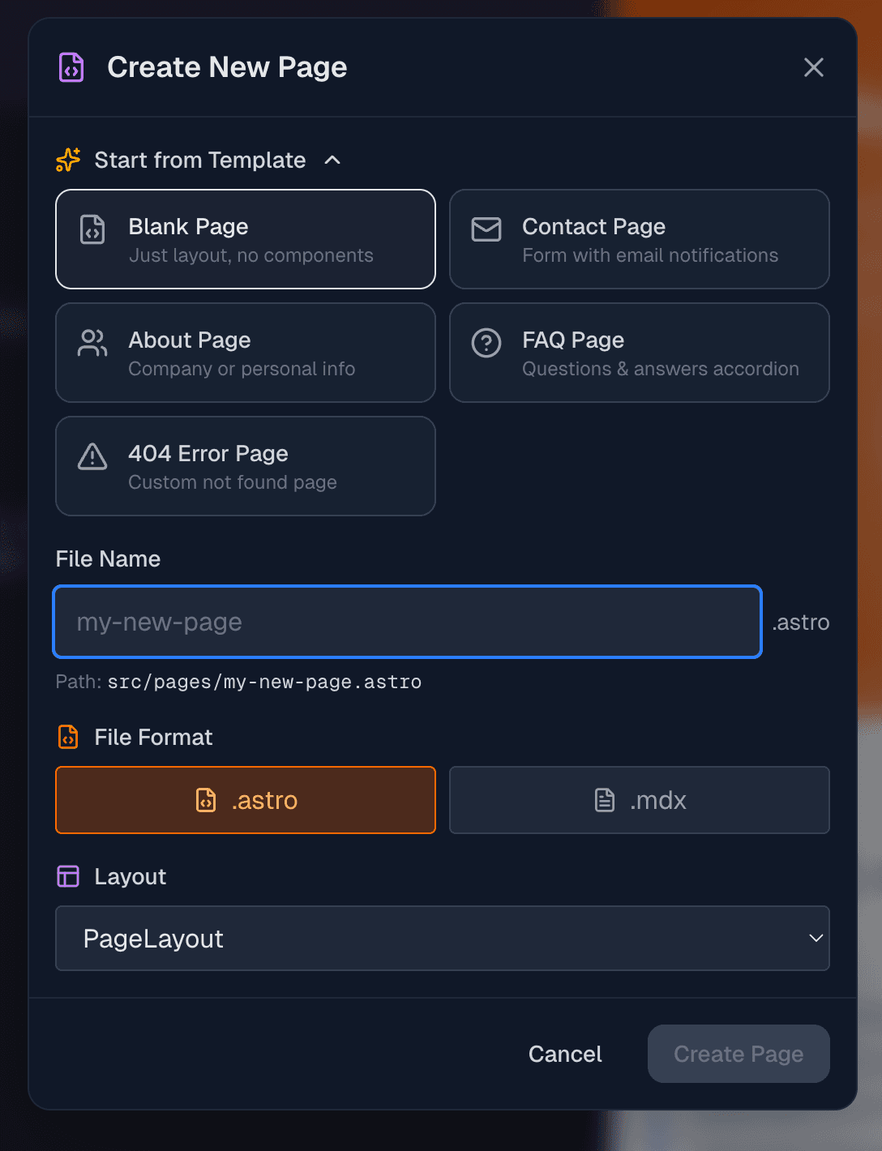The height and width of the screenshot is (1151, 882).
Task: Select the About Page template card
Action: (245, 353)
